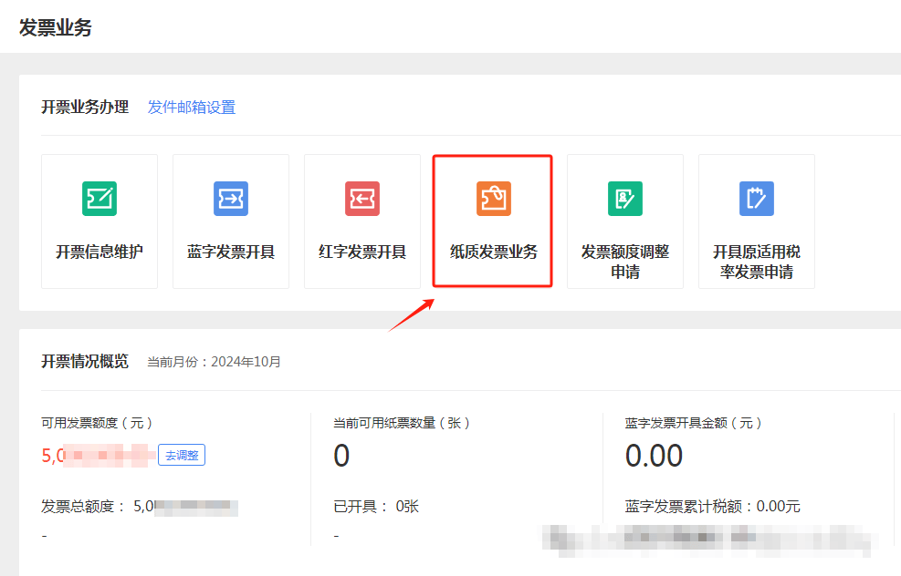The width and height of the screenshot is (901, 576).
Task: Click the 当前可用纸票数量 value 0
Action: pos(341,455)
